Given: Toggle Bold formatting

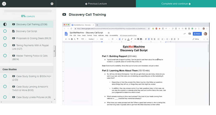Looking at the screenshot, I should (120, 39).
